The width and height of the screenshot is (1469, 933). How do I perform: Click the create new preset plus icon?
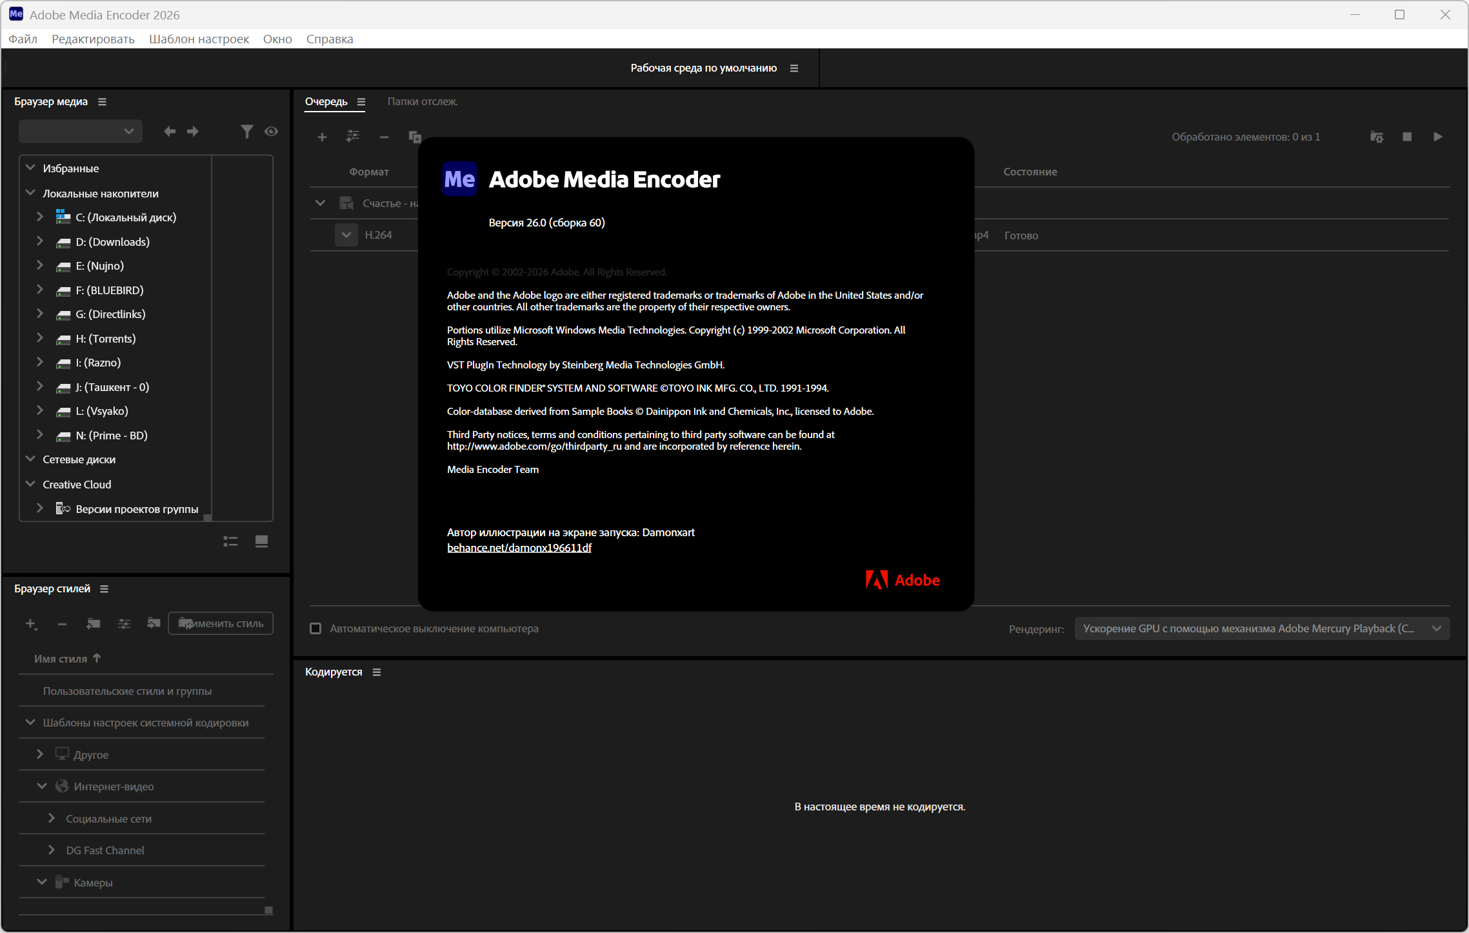click(30, 623)
